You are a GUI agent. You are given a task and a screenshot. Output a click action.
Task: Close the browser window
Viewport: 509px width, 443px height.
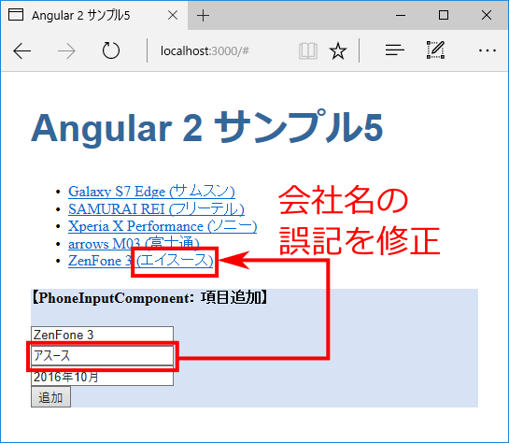point(487,15)
